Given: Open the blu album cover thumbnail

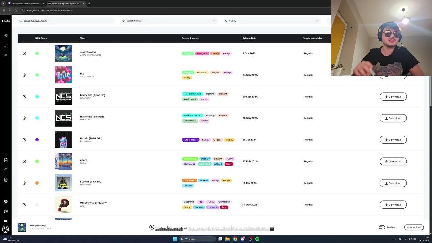Looking at the screenshot, I should pyautogui.click(x=63, y=75).
